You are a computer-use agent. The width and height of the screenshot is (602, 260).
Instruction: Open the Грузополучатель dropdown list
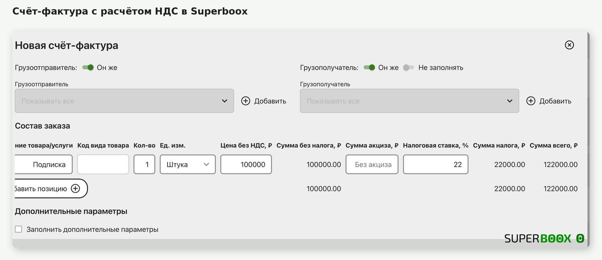click(x=409, y=101)
